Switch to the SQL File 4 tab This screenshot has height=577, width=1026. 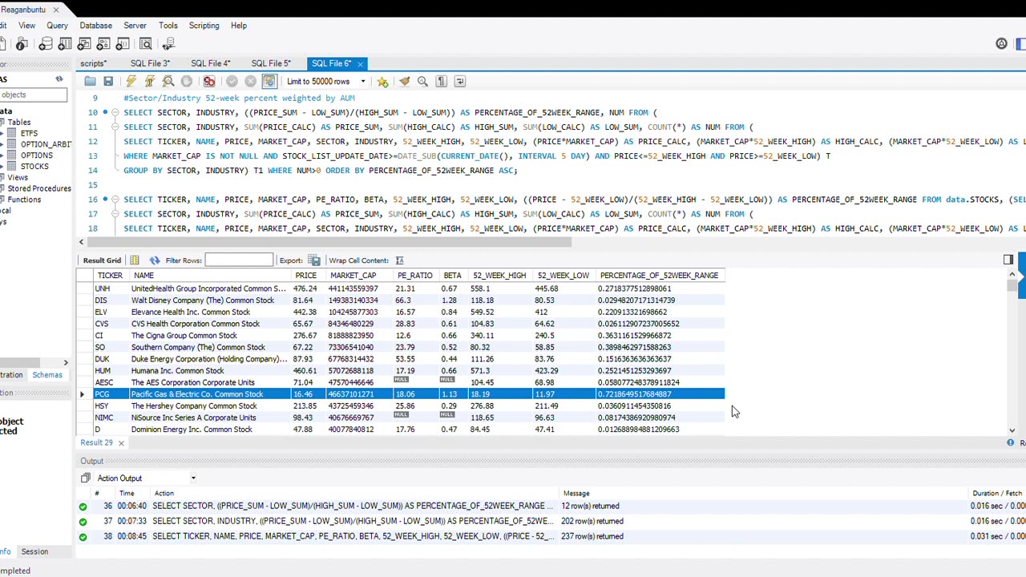click(210, 63)
